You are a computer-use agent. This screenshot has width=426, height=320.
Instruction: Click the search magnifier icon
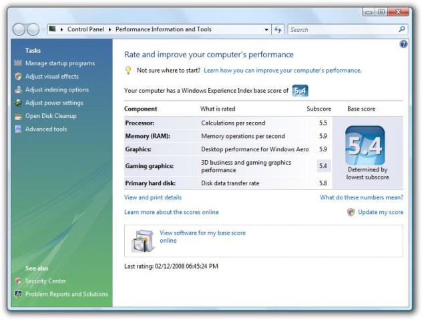tap(401, 29)
